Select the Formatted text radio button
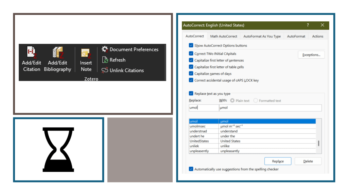 coord(256,101)
